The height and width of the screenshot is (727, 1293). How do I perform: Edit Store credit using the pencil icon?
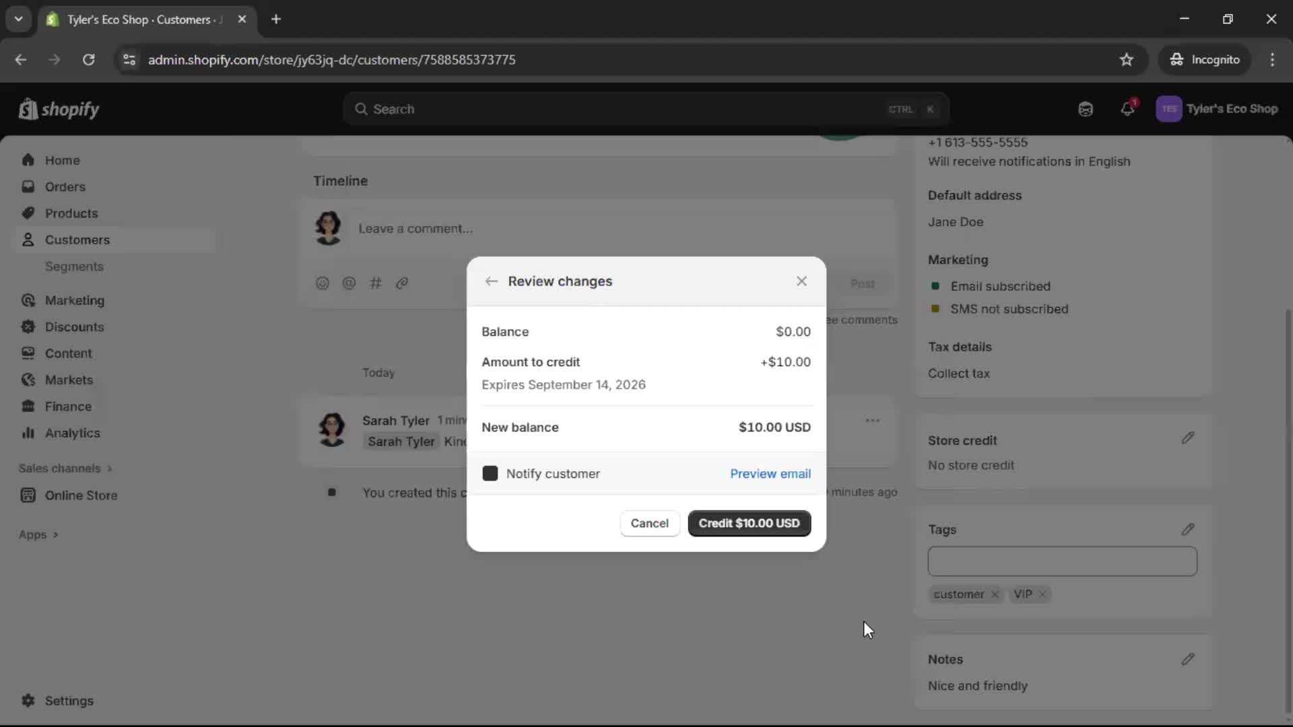(1187, 438)
